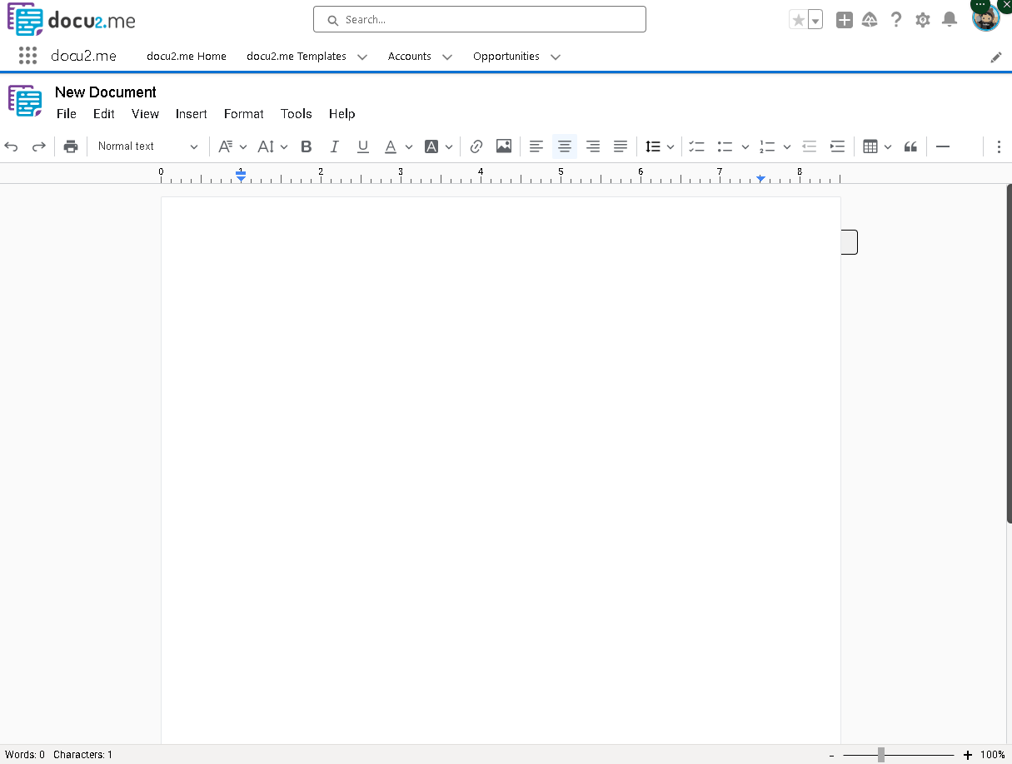Open the user profile avatar
The width and height of the screenshot is (1012, 764).
pyautogui.click(x=985, y=18)
